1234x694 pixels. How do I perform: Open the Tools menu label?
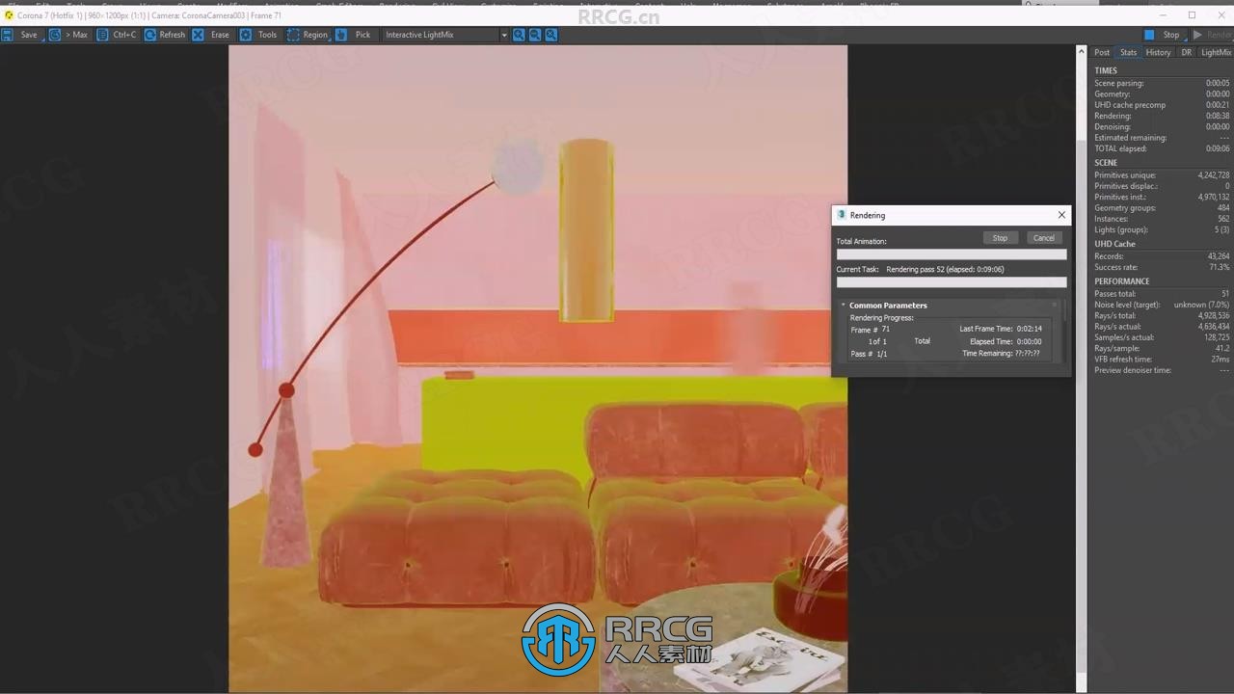[267, 35]
